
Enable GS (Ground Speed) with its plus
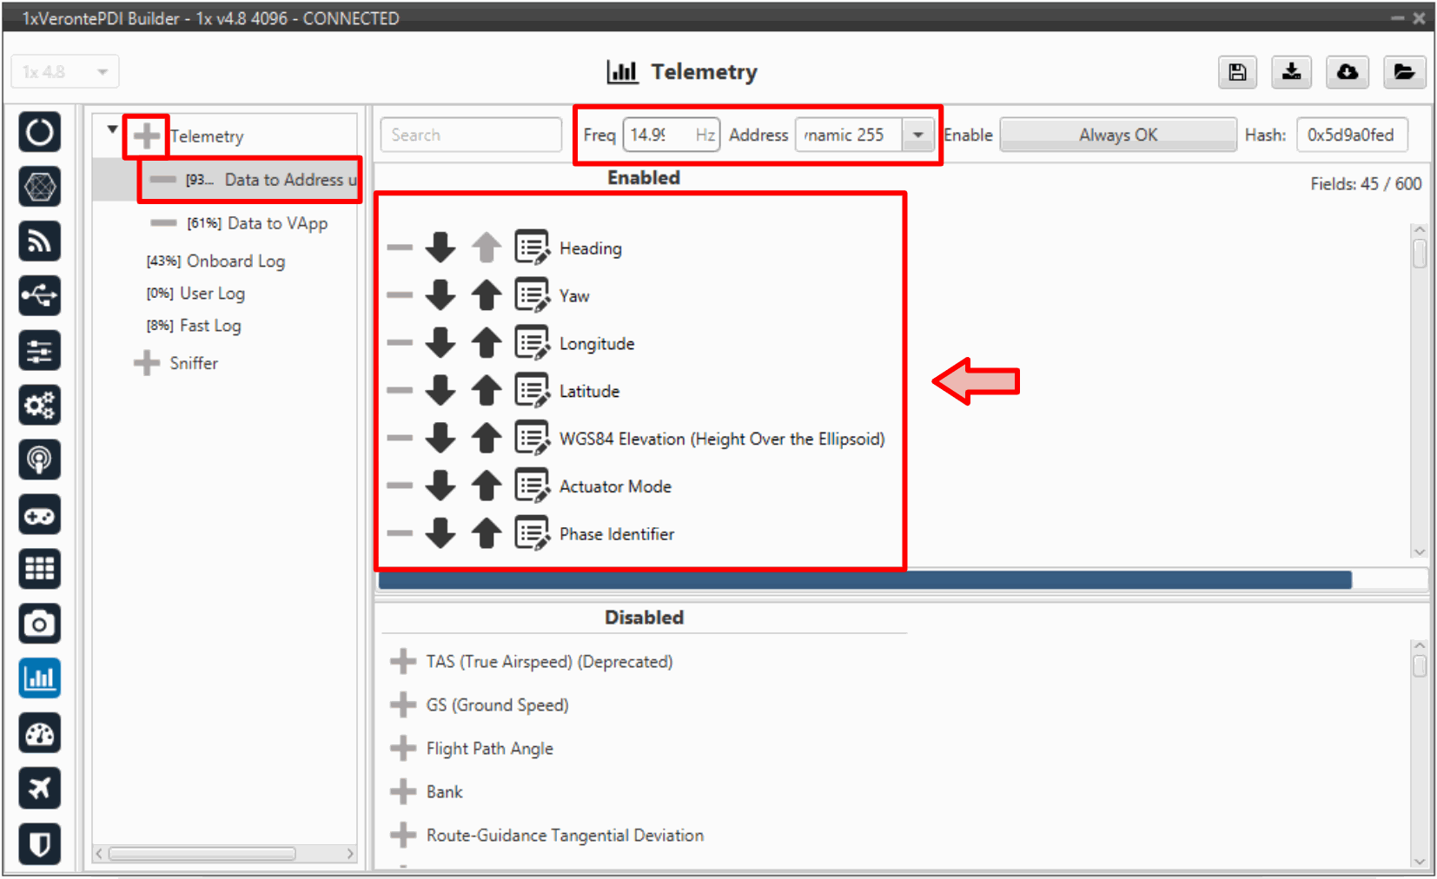click(402, 704)
